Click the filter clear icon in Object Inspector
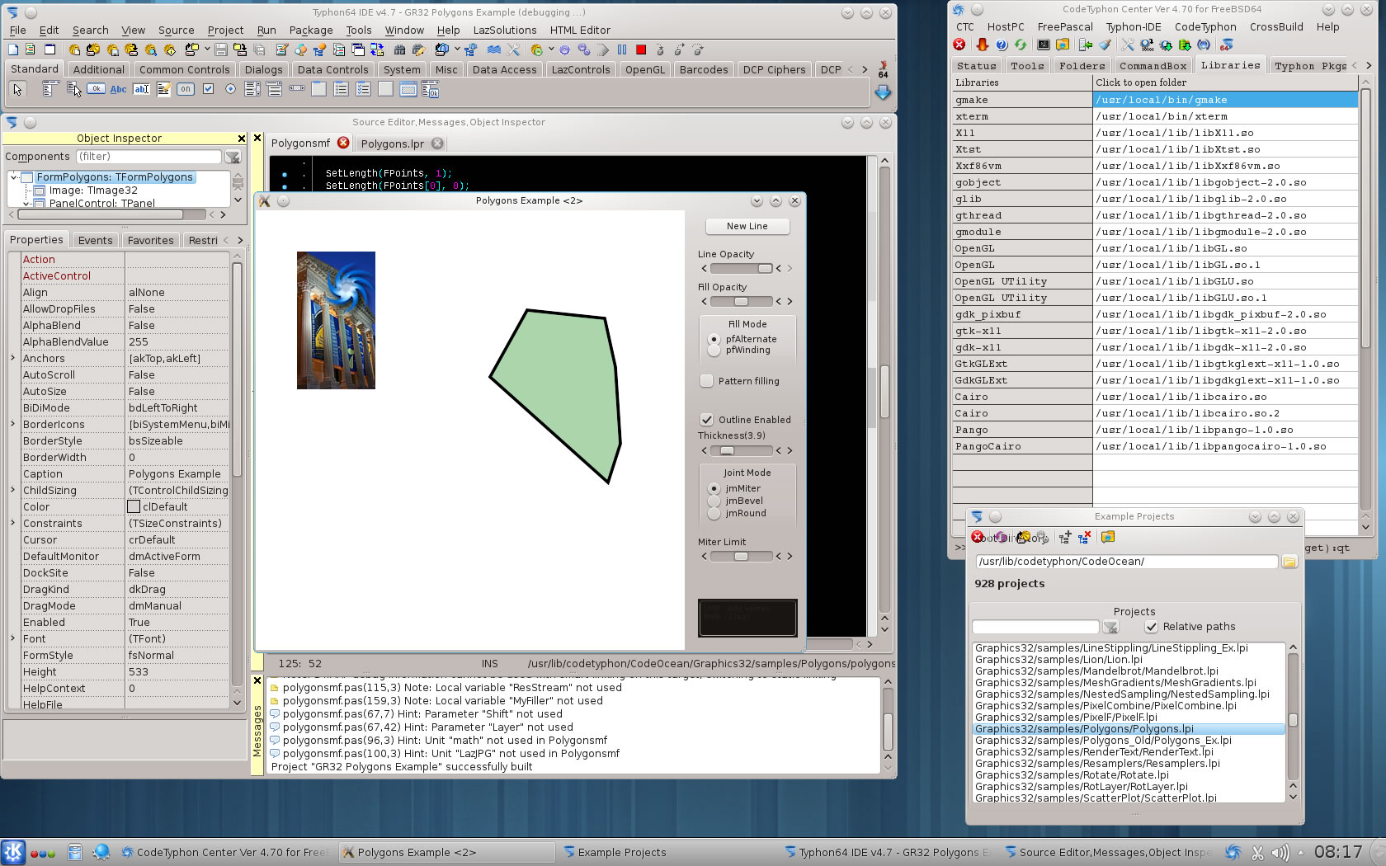 (x=233, y=157)
